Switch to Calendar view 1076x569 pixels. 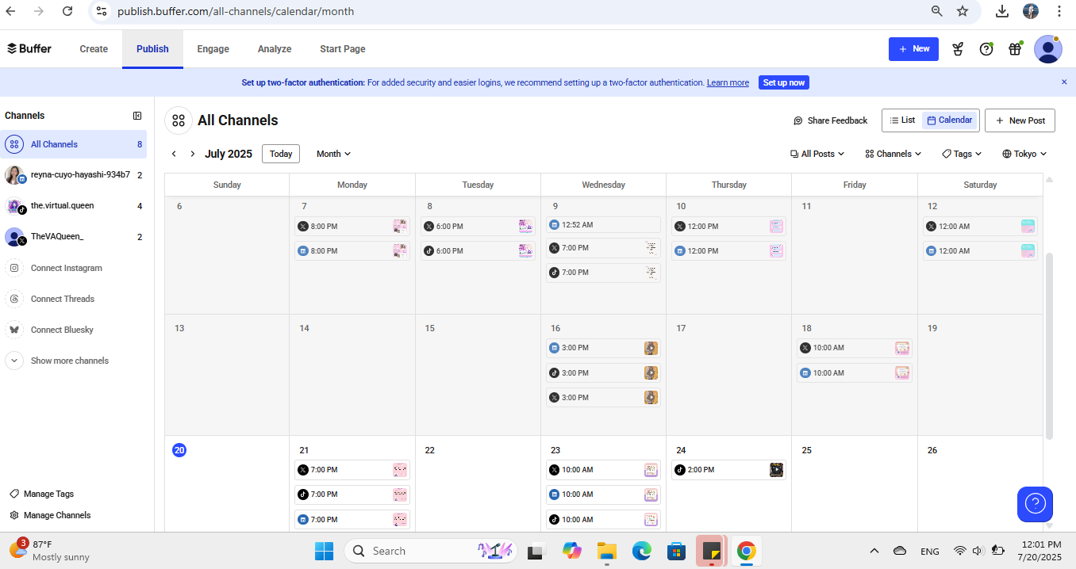(950, 120)
